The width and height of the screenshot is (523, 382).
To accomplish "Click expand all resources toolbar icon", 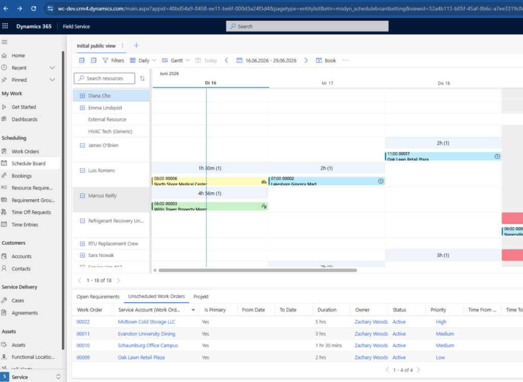I will point(82,60).
